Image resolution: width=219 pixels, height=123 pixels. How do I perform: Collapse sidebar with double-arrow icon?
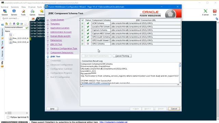2,25
